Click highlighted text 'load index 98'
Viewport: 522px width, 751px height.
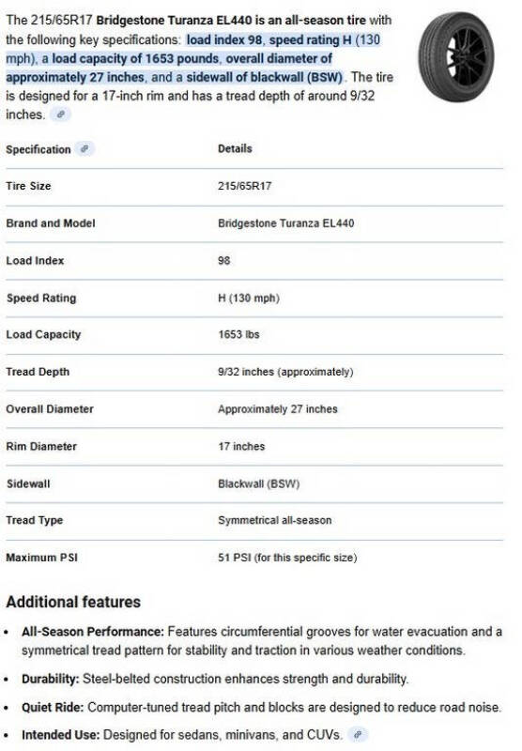(224, 39)
